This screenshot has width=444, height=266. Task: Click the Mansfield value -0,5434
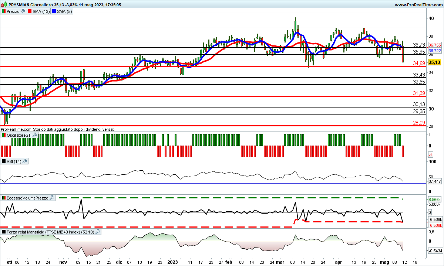pyautogui.click(x=435, y=251)
